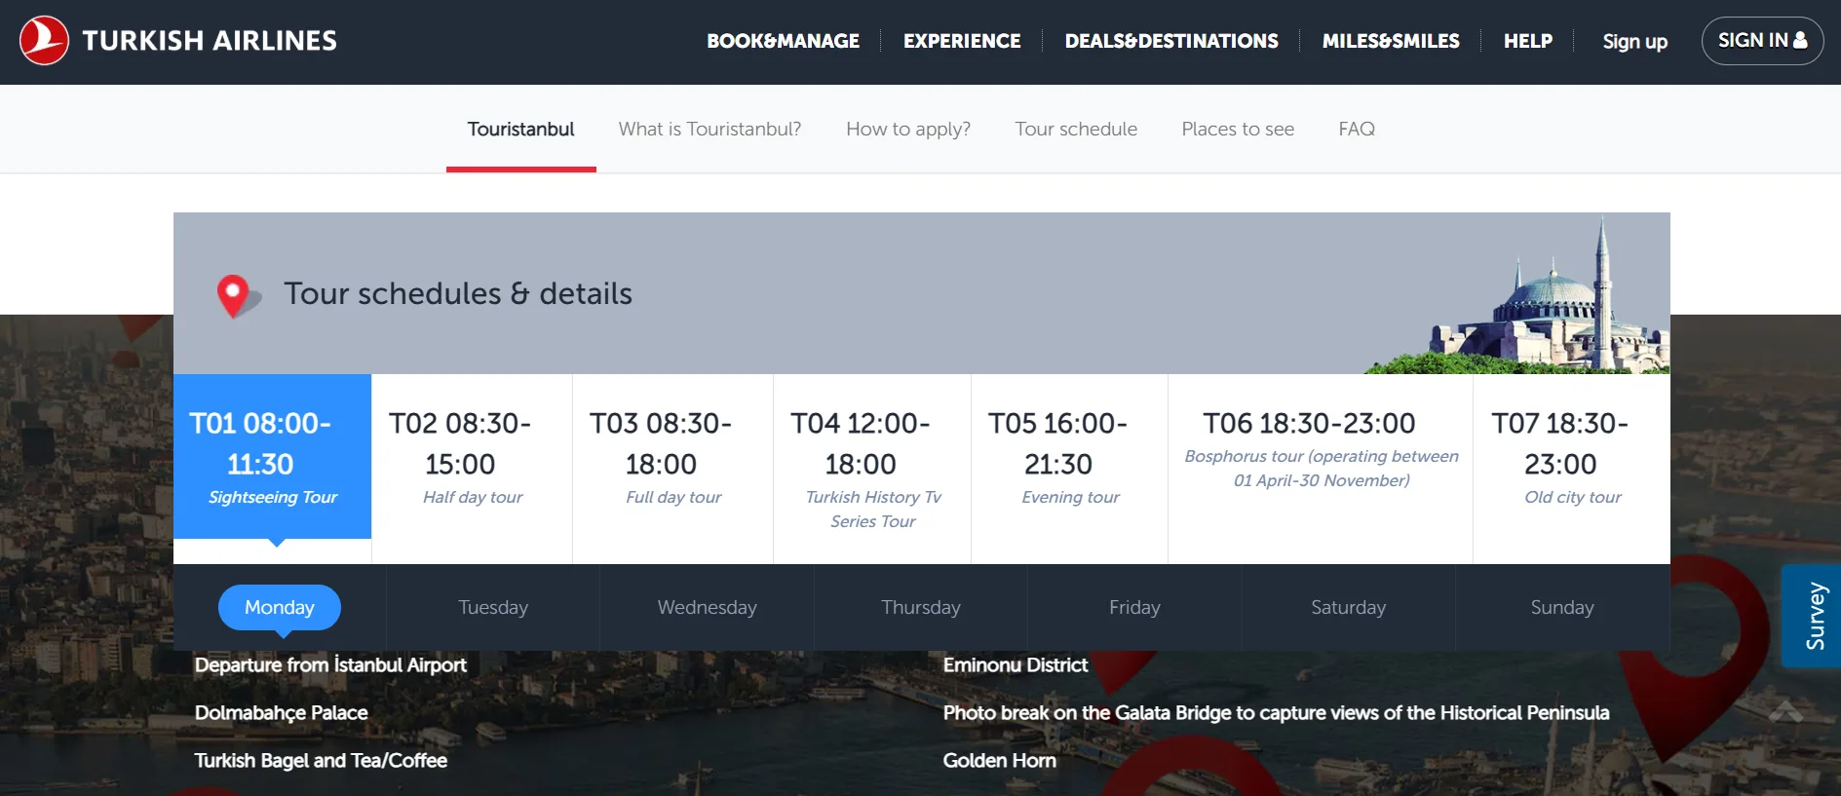
Task: Select the T06 Bosphorus tour slot
Action: click(x=1320, y=450)
